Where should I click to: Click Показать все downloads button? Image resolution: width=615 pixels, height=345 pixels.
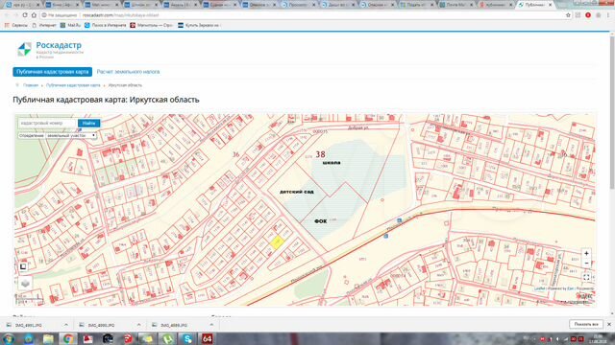(586, 324)
